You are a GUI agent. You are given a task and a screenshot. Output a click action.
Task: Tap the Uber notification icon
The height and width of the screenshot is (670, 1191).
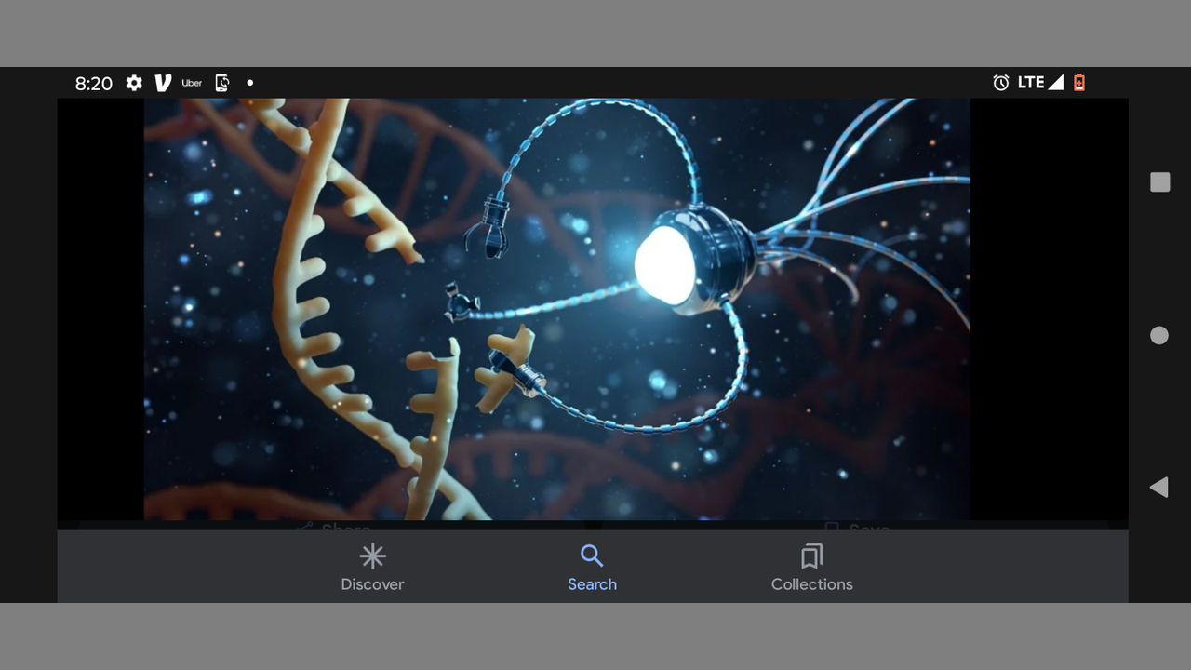(192, 83)
